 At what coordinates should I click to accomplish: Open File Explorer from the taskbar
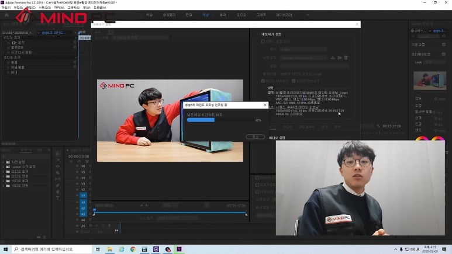[110, 249]
